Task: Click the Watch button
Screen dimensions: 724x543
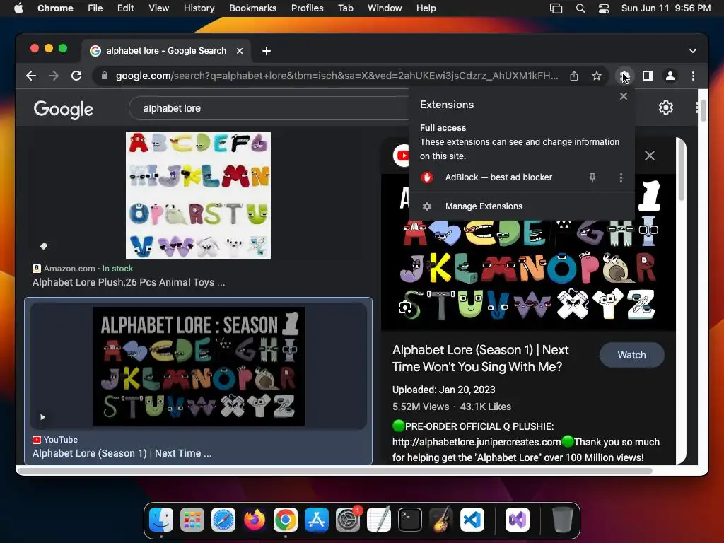Action: pos(631,355)
